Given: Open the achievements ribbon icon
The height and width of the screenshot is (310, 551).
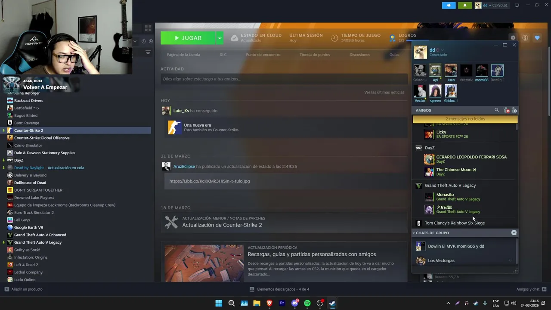Looking at the screenshot, I should [x=392, y=38].
